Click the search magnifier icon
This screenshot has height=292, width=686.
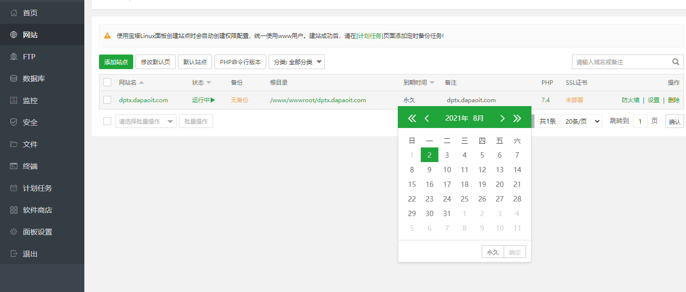(675, 62)
